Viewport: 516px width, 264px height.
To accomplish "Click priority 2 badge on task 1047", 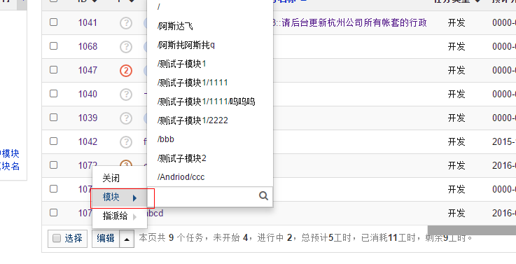I will coord(126,71).
